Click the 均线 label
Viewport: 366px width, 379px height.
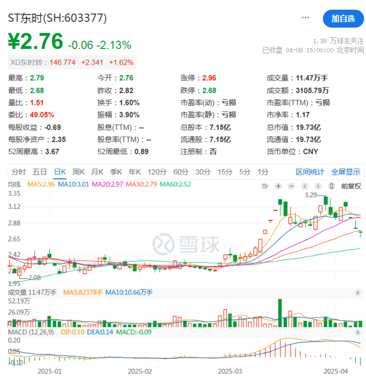(14, 184)
